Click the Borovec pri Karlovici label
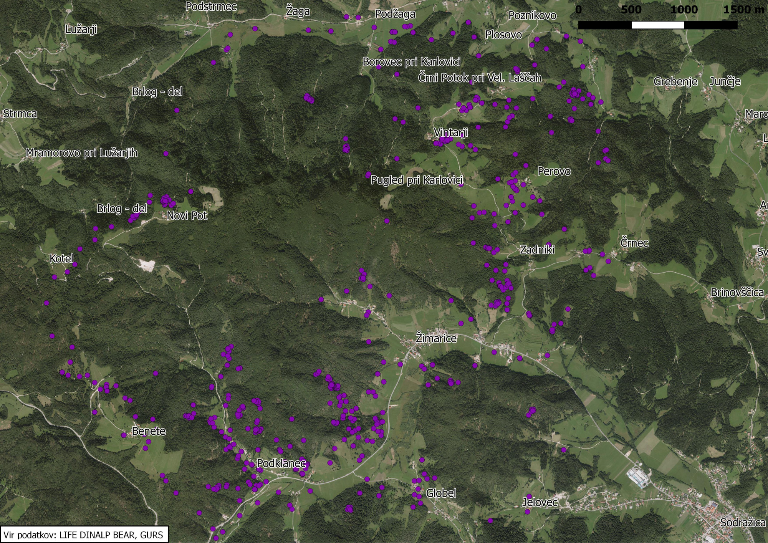The image size is (768, 543). coord(411,62)
